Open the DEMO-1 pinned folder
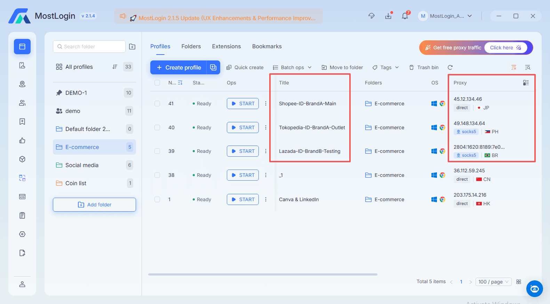Viewport: 550px width, 304px height. (x=94, y=93)
